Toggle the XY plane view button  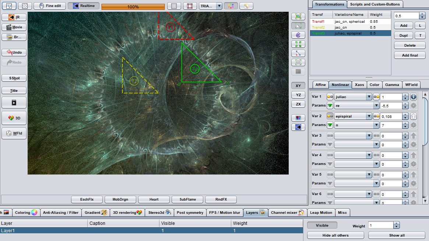[x=298, y=86]
